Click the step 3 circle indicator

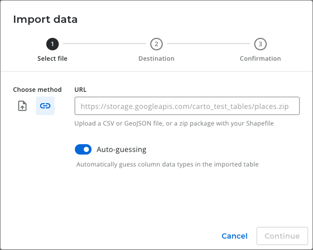(x=260, y=44)
